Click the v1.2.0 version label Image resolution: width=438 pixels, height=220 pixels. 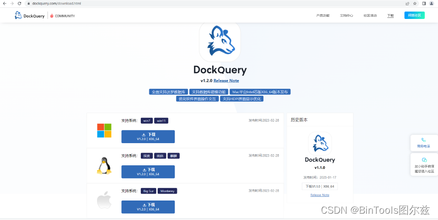click(206, 81)
